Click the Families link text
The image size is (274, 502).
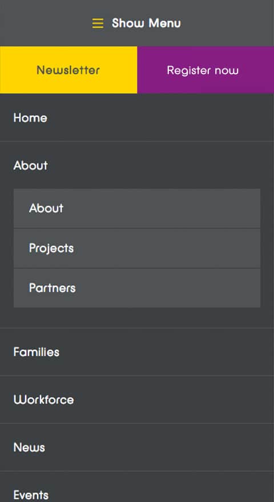click(x=36, y=352)
